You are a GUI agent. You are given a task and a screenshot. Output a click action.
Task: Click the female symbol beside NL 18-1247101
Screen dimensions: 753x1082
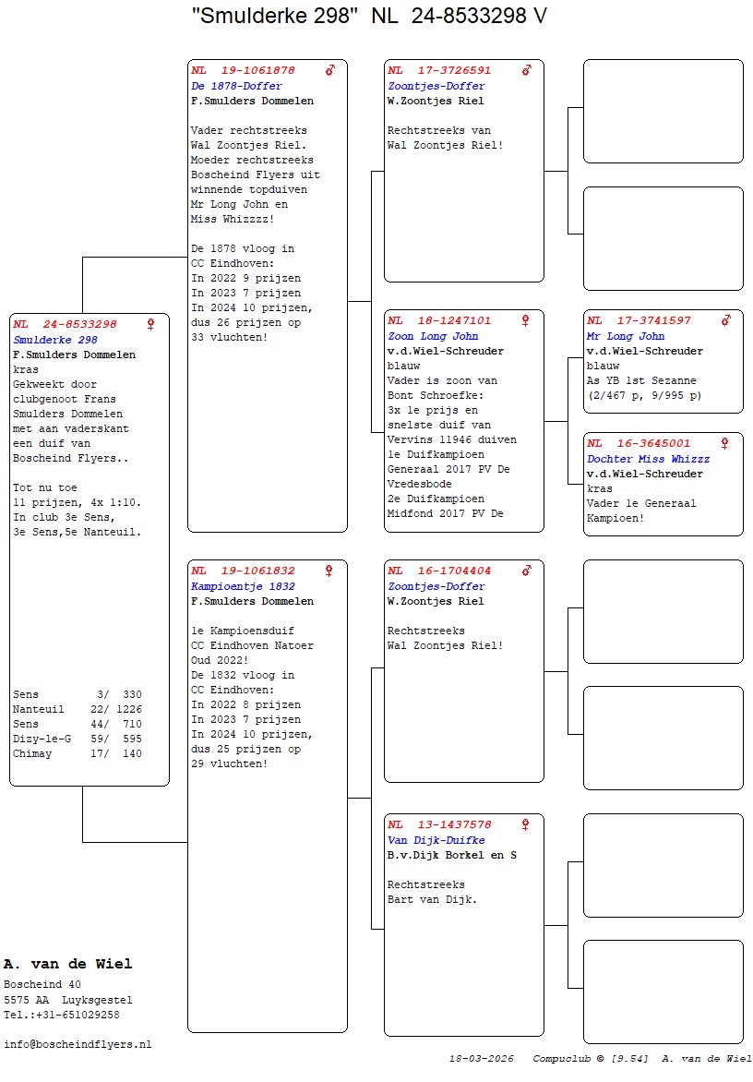click(526, 320)
